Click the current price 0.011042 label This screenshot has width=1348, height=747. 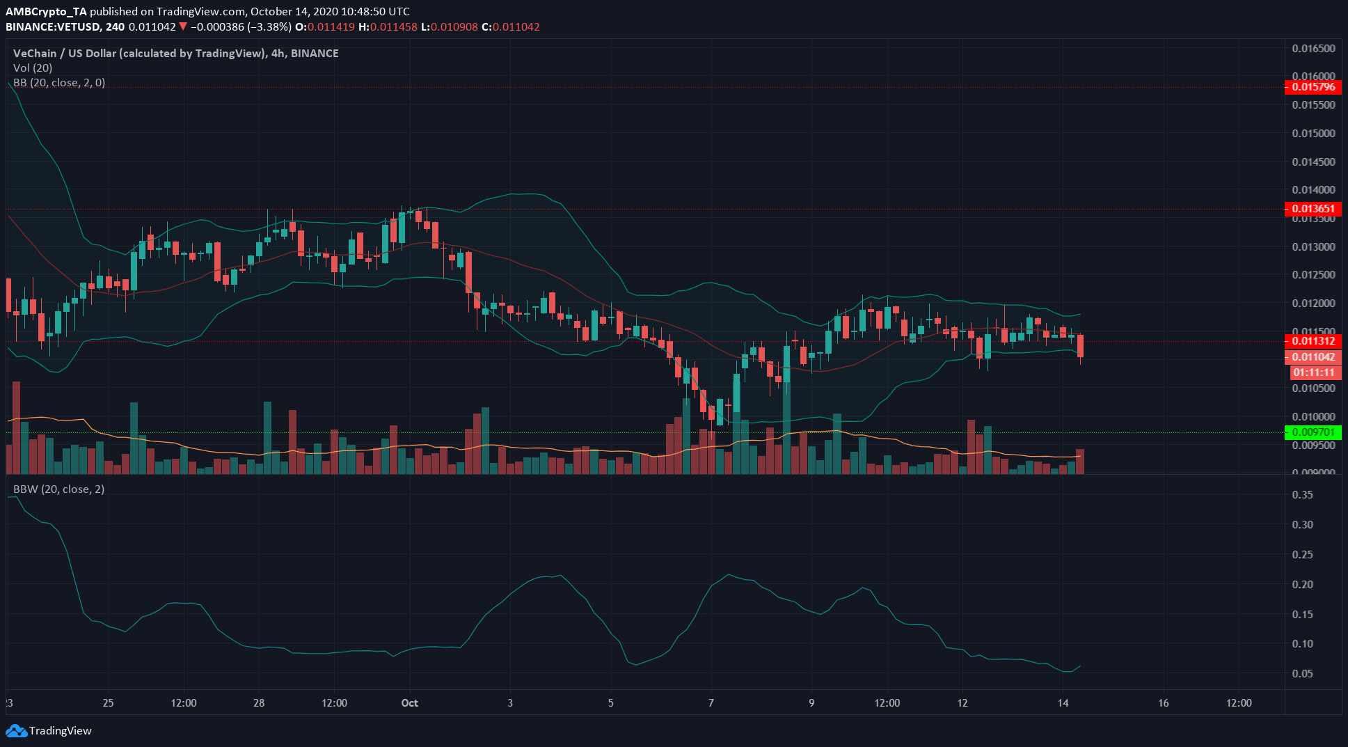pyautogui.click(x=1313, y=357)
